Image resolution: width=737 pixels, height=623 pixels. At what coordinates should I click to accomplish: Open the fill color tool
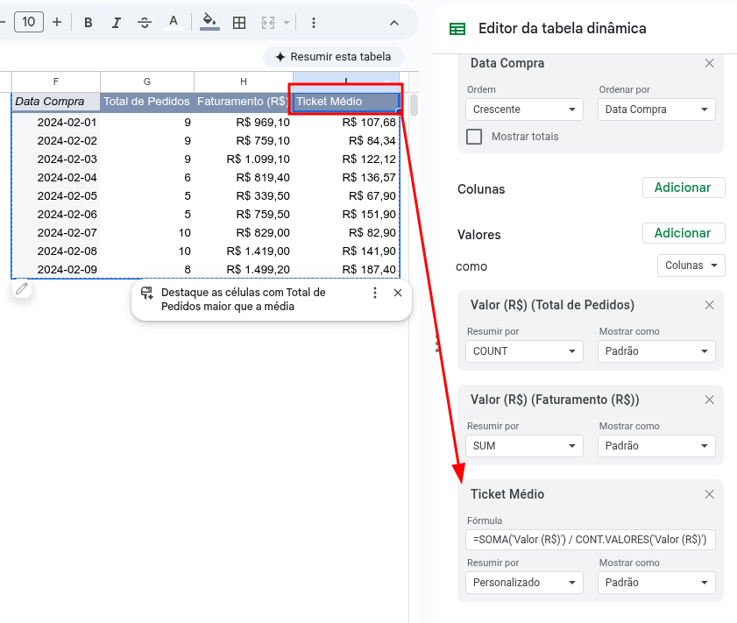coord(209,23)
